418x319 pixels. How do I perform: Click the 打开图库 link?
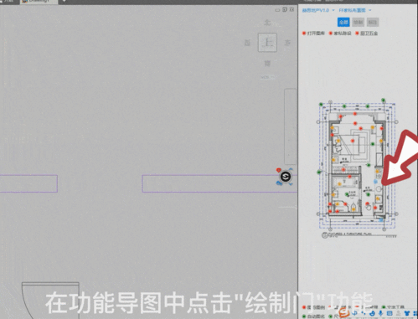[x=313, y=33]
